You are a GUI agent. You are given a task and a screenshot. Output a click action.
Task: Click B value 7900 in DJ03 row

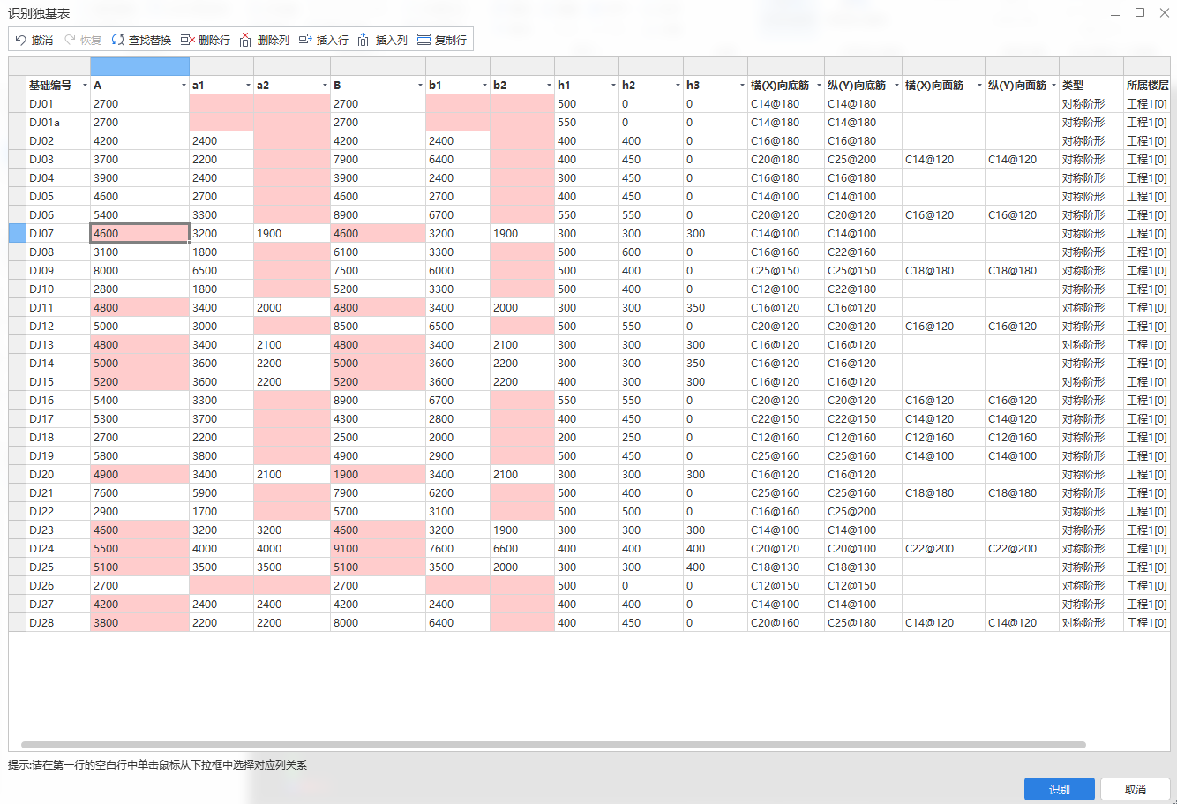(378, 160)
